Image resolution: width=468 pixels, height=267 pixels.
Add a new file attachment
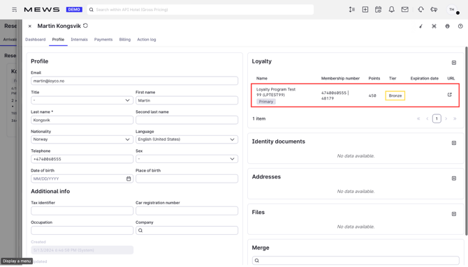(453, 214)
